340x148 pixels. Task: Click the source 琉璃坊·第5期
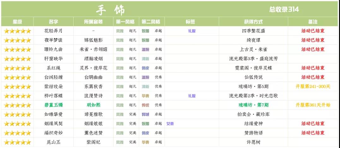[253, 87]
